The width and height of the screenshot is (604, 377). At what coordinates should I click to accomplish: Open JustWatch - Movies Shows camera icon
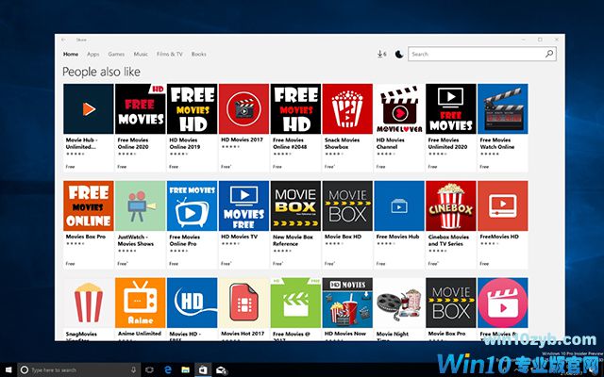(141, 205)
